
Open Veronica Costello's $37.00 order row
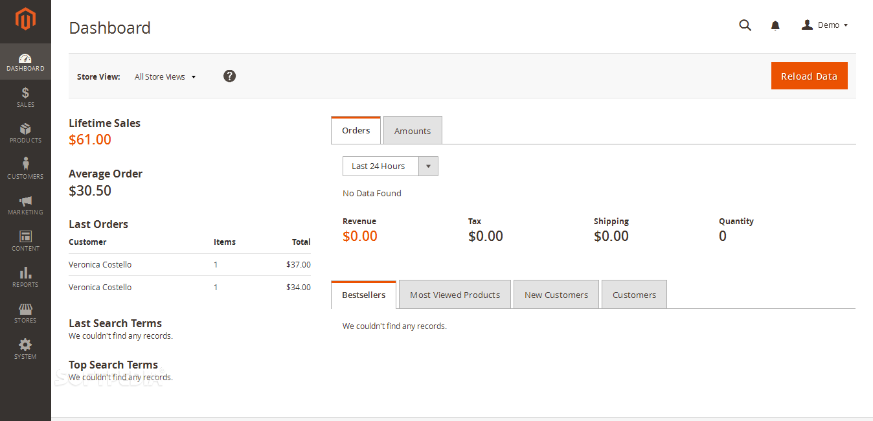coord(190,264)
